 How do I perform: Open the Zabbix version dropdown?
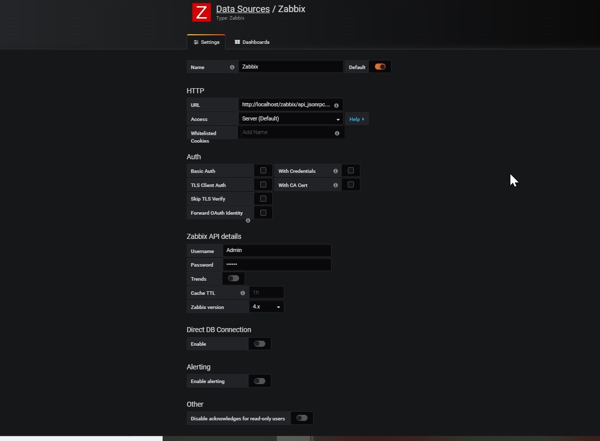(266, 306)
